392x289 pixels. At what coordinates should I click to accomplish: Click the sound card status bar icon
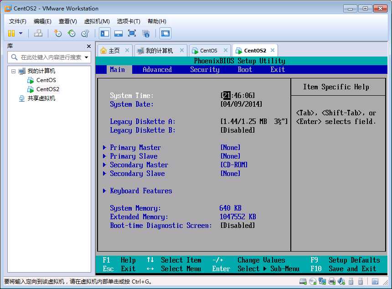click(341, 282)
